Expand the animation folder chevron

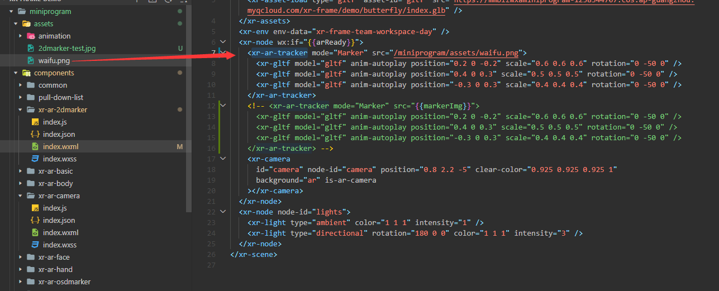tap(20, 36)
